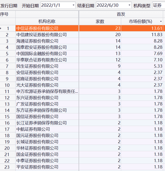Click the 序号 column header

[x=5, y=14]
